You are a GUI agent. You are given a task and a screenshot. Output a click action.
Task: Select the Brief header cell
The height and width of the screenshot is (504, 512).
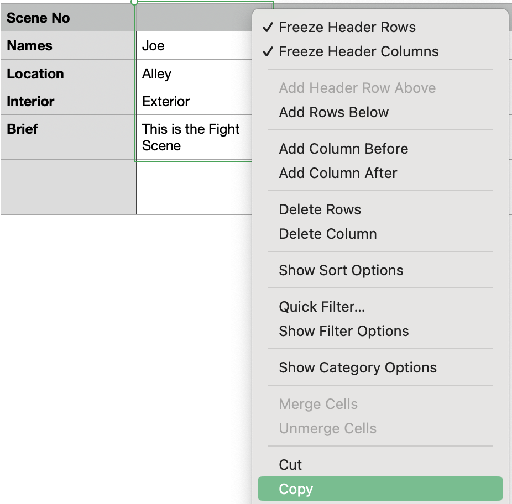pos(68,137)
